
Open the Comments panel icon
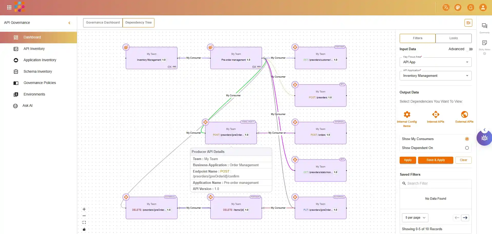click(484, 26)
